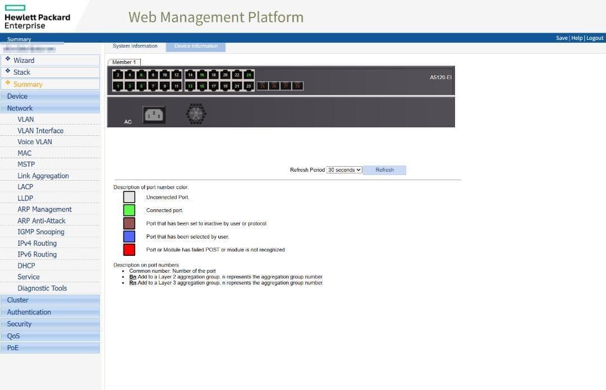This screenshot has height=390, width=606.
Task: Select the Member 1 tab
Action: tap(124, 62)
